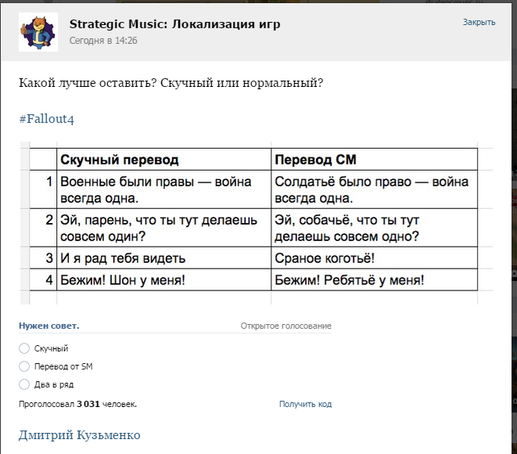Click the cell Военные были правы
The width and height of the screenshot is (517, 454).
(x=164, y=189)
